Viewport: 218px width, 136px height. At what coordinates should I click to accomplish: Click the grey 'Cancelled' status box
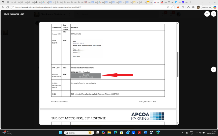pos(86,76)
